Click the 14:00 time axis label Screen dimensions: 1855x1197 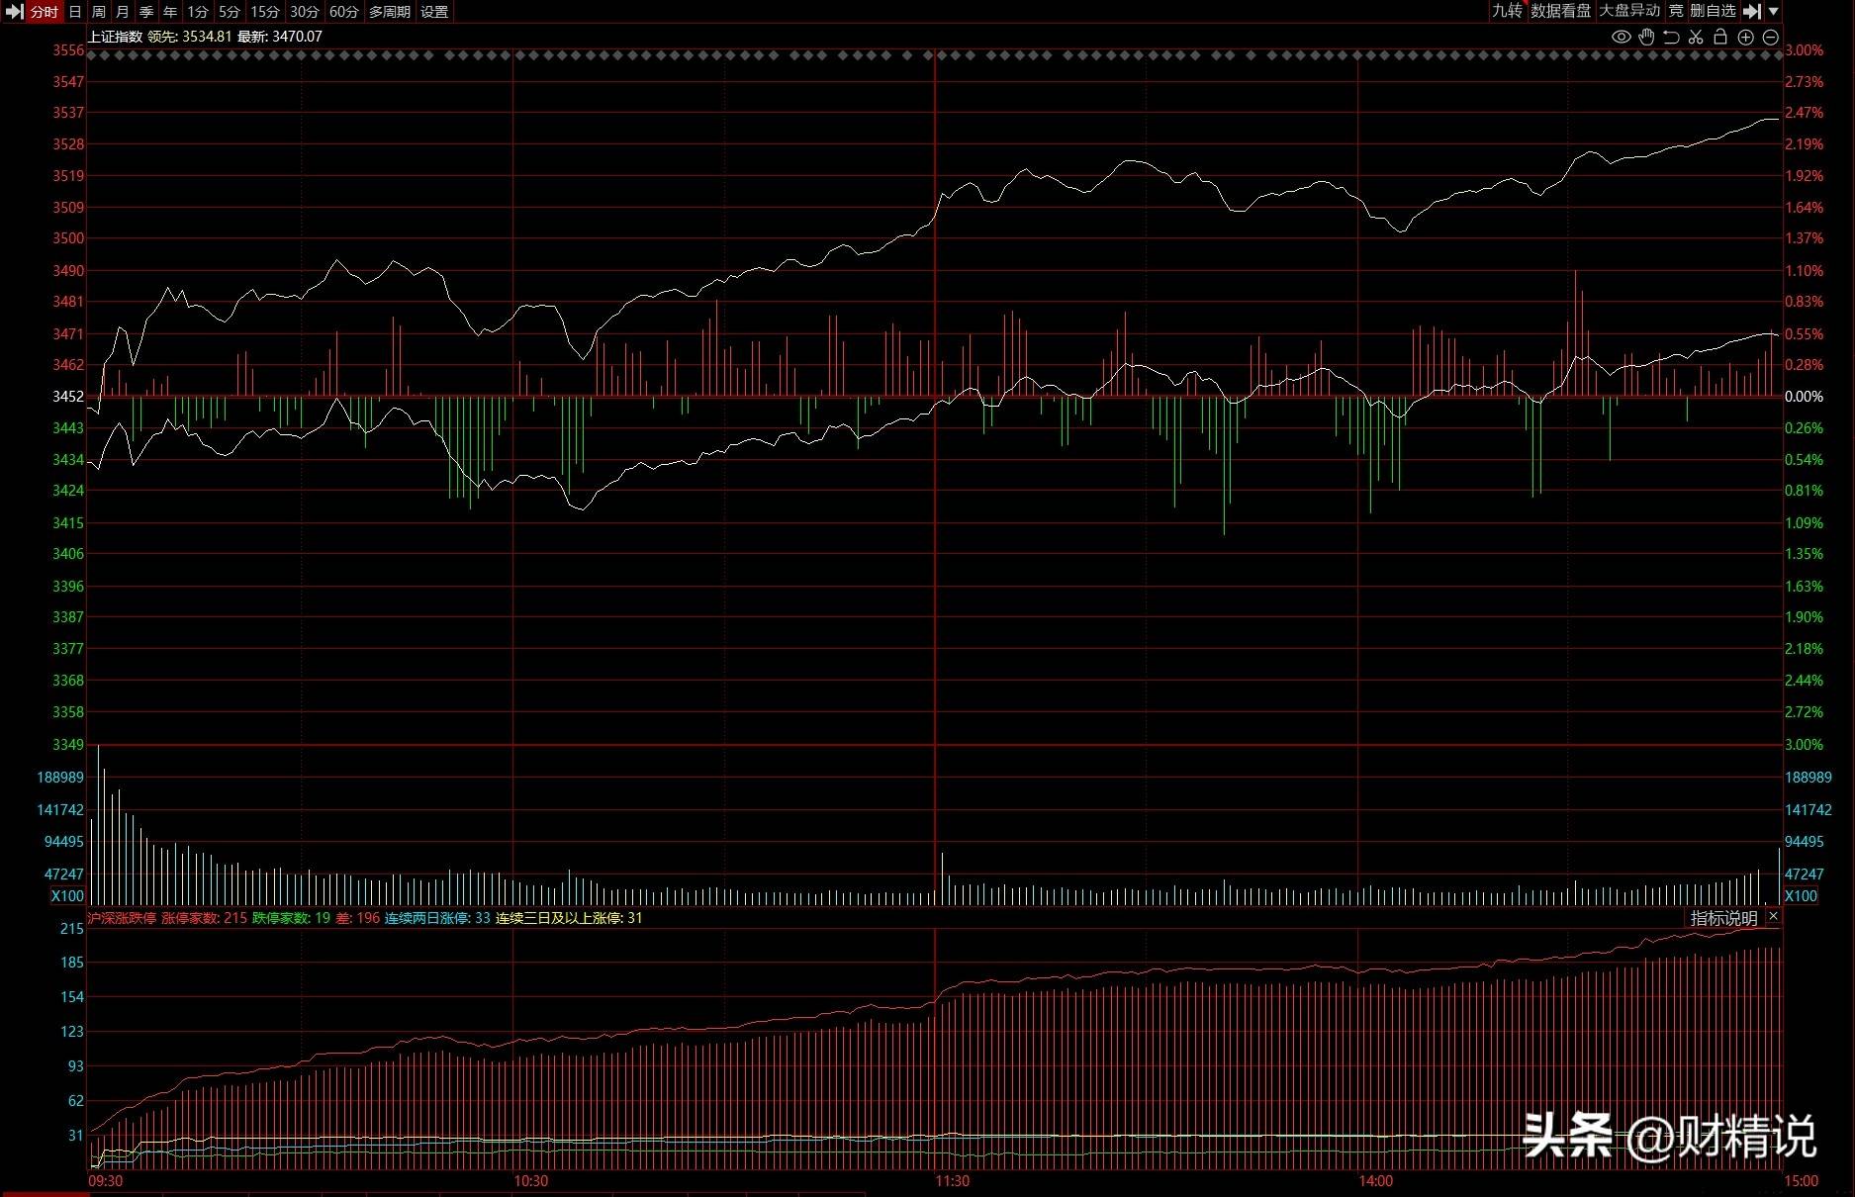[1375, 1181]
